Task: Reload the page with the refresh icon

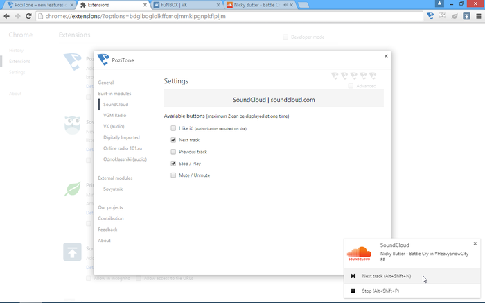Action: [28, 16]
